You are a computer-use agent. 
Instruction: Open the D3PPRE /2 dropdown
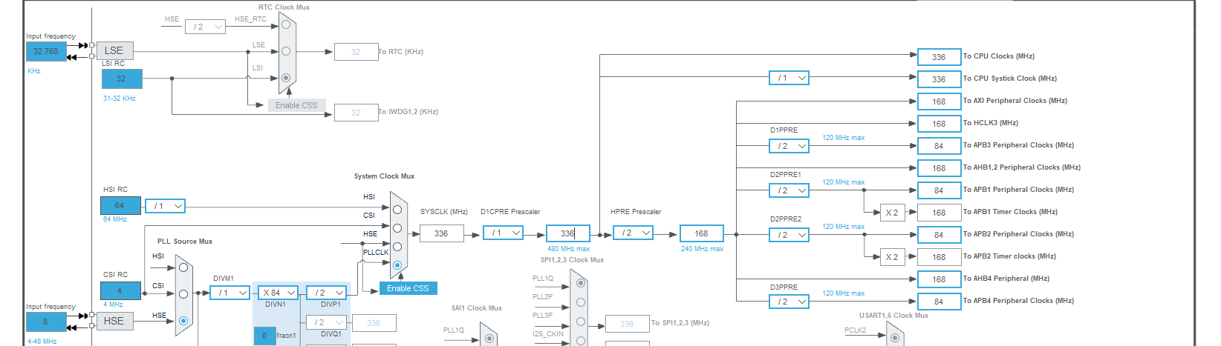click(x=789, y=302)
